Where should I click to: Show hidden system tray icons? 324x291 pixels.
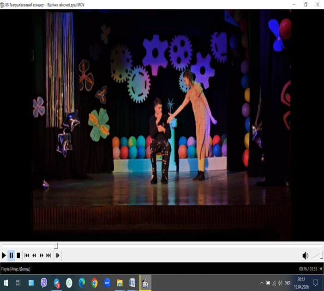click(262, 283)
